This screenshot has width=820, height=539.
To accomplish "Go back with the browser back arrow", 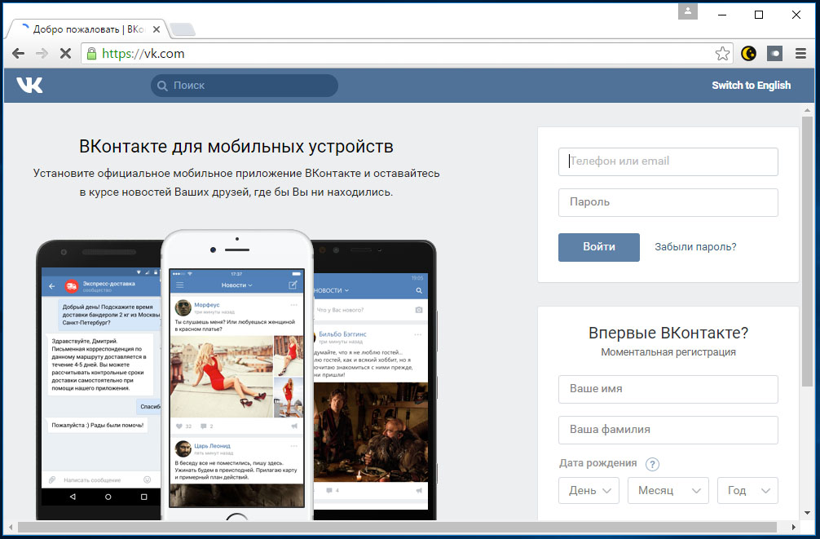I will (18, 53).
